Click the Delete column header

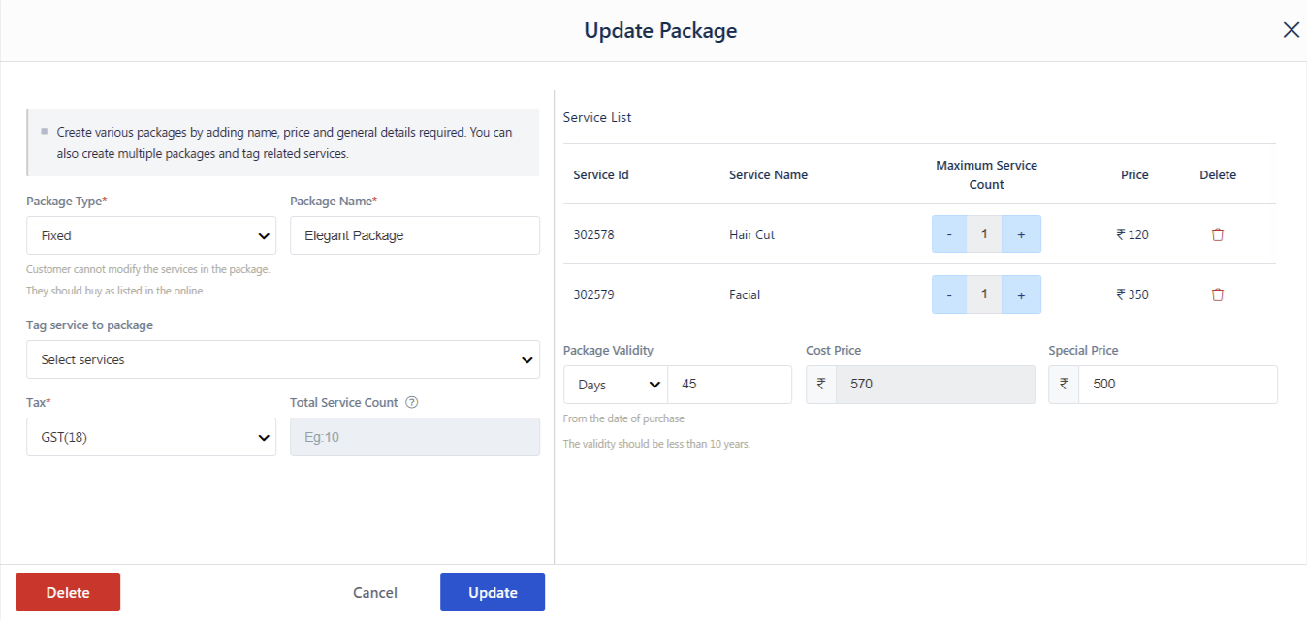point(1218,175)
